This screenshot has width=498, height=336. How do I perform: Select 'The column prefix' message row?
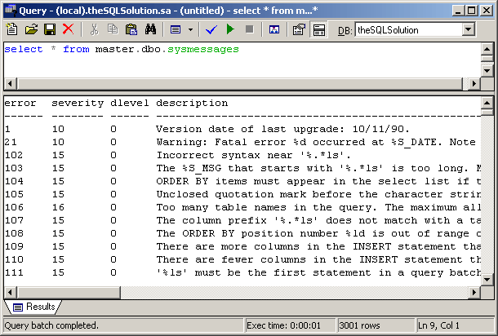point(242,220)
